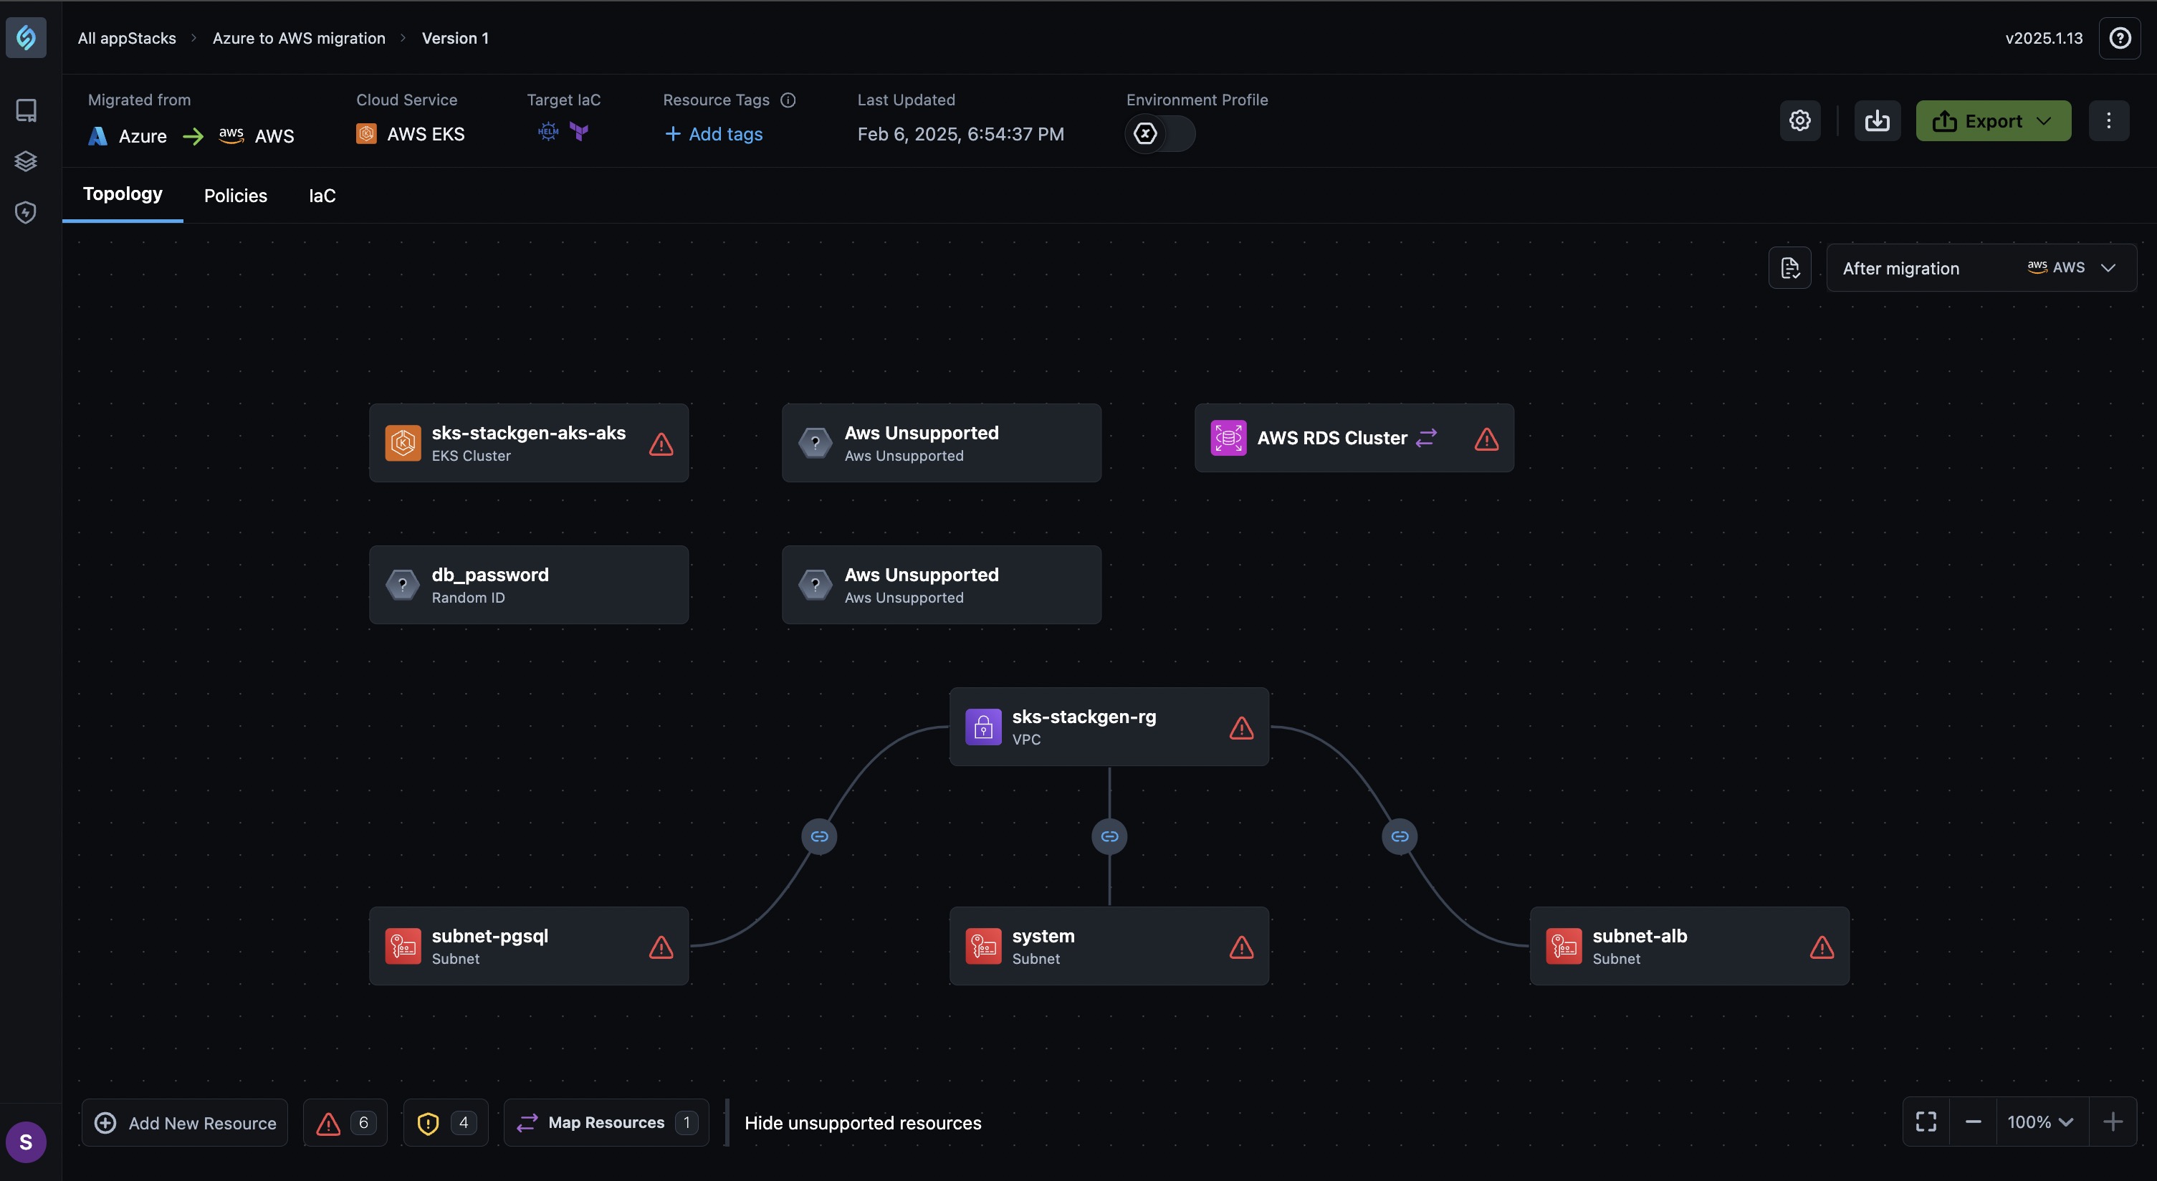Click Map Resources button
The image size is (2157, 1181).
[606, 1122]
